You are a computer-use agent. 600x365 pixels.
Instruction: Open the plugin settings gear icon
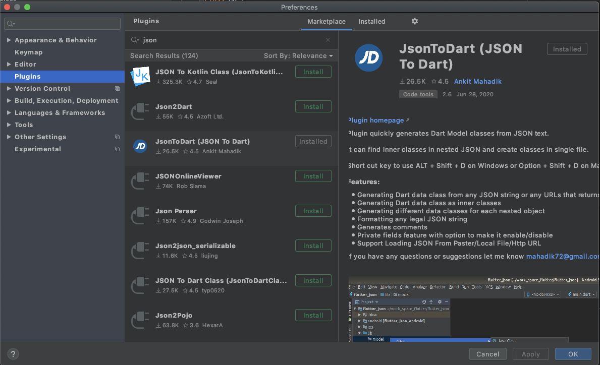(414, 21)
